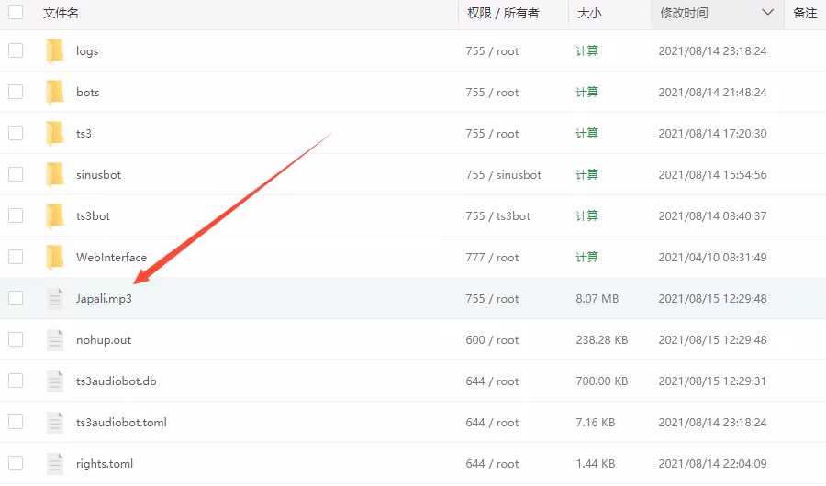
Task: Toggle sort arrow in 修改时间 header
Action: (x=767, y=13)
